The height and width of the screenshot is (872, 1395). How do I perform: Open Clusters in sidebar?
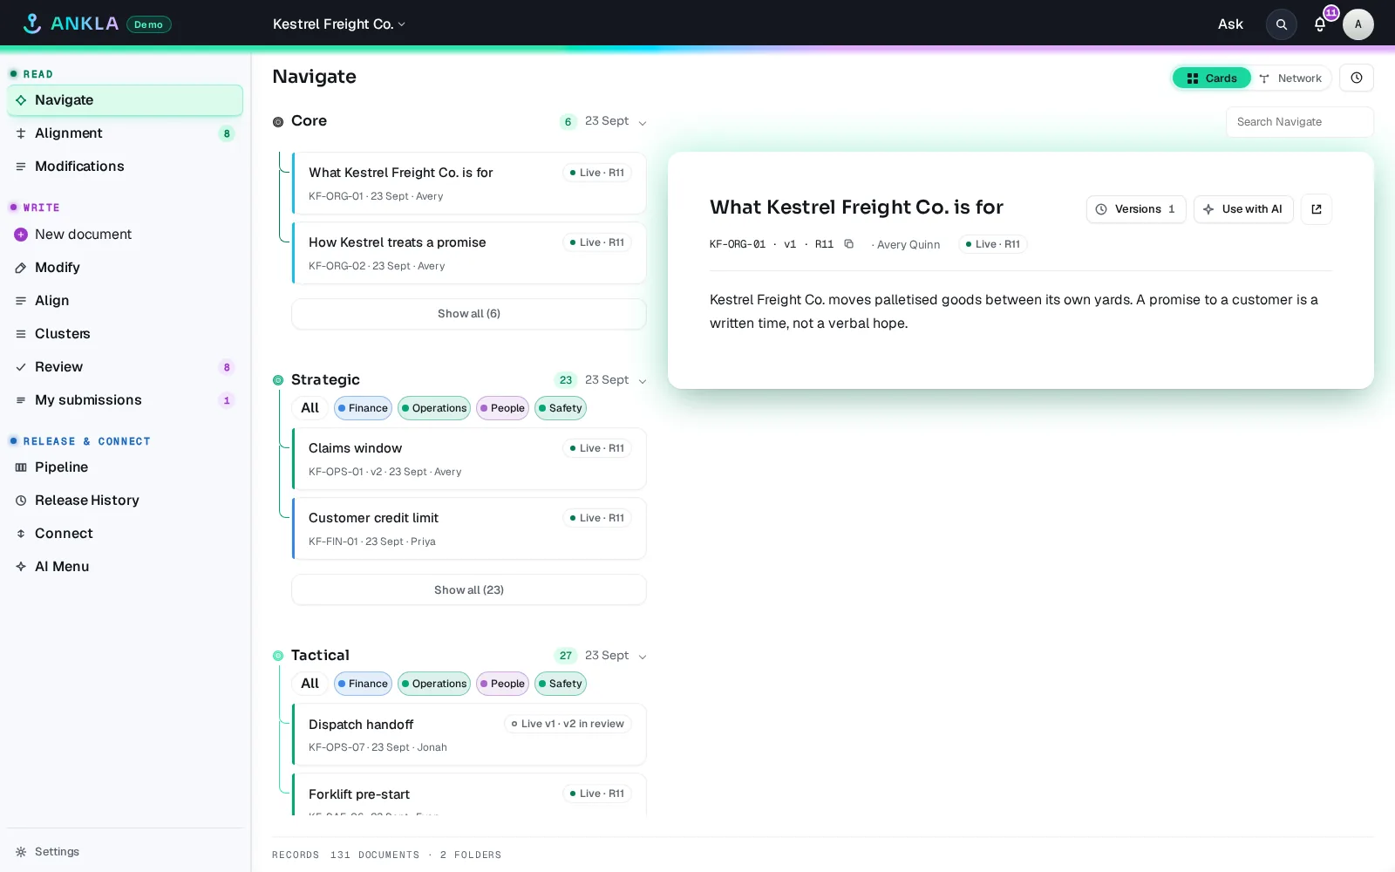point(125,334)
